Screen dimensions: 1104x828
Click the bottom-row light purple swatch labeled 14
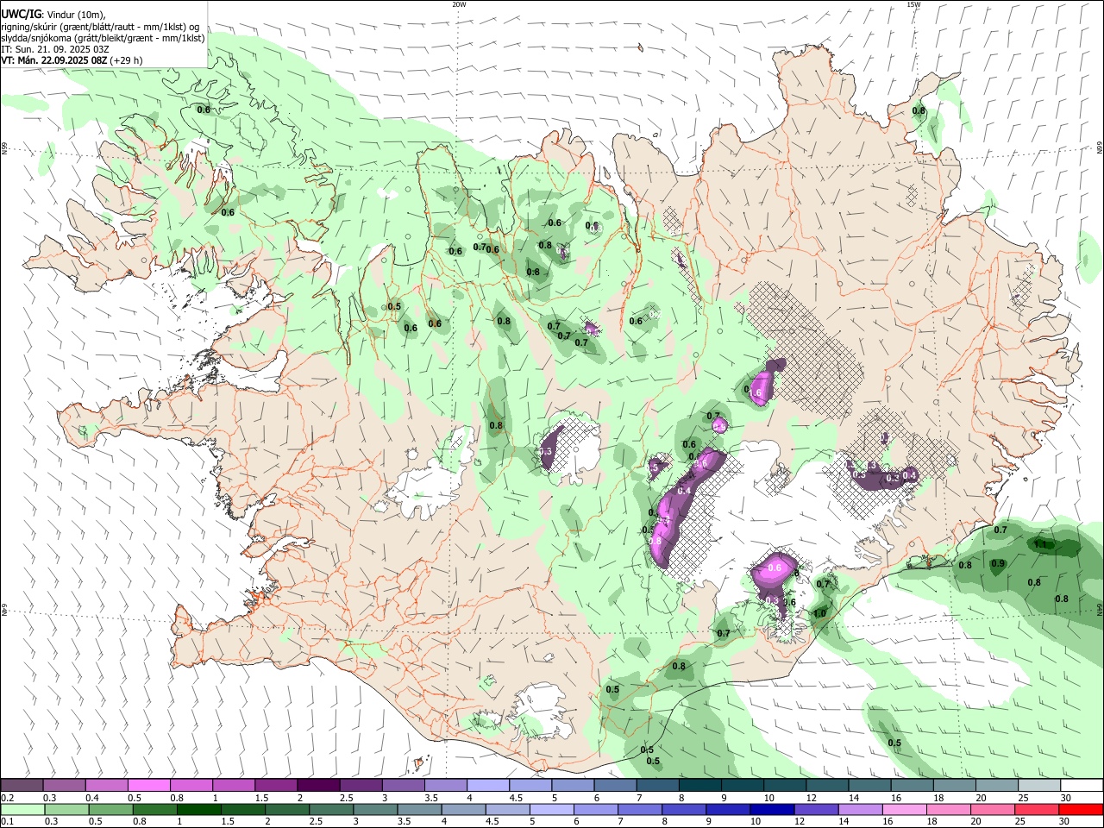coord(861,809)
